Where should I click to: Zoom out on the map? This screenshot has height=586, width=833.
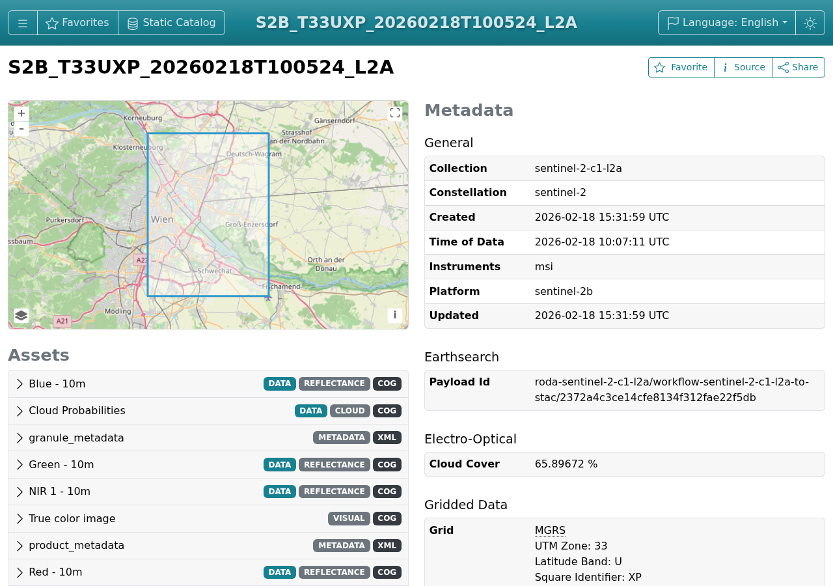[x=21, y=129]
